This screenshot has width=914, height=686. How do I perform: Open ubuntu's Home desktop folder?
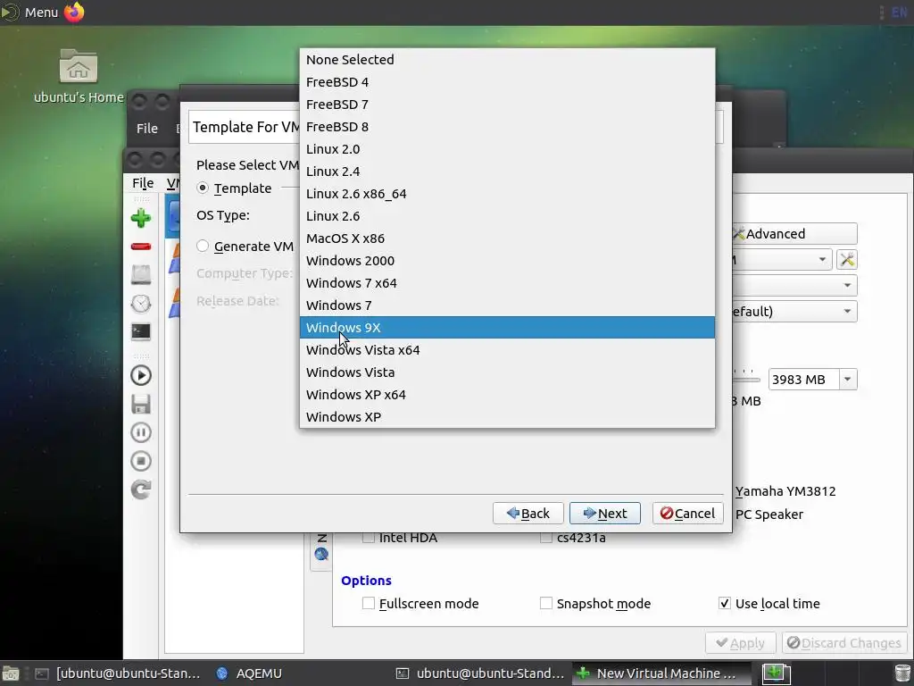[x=79, y=76]
